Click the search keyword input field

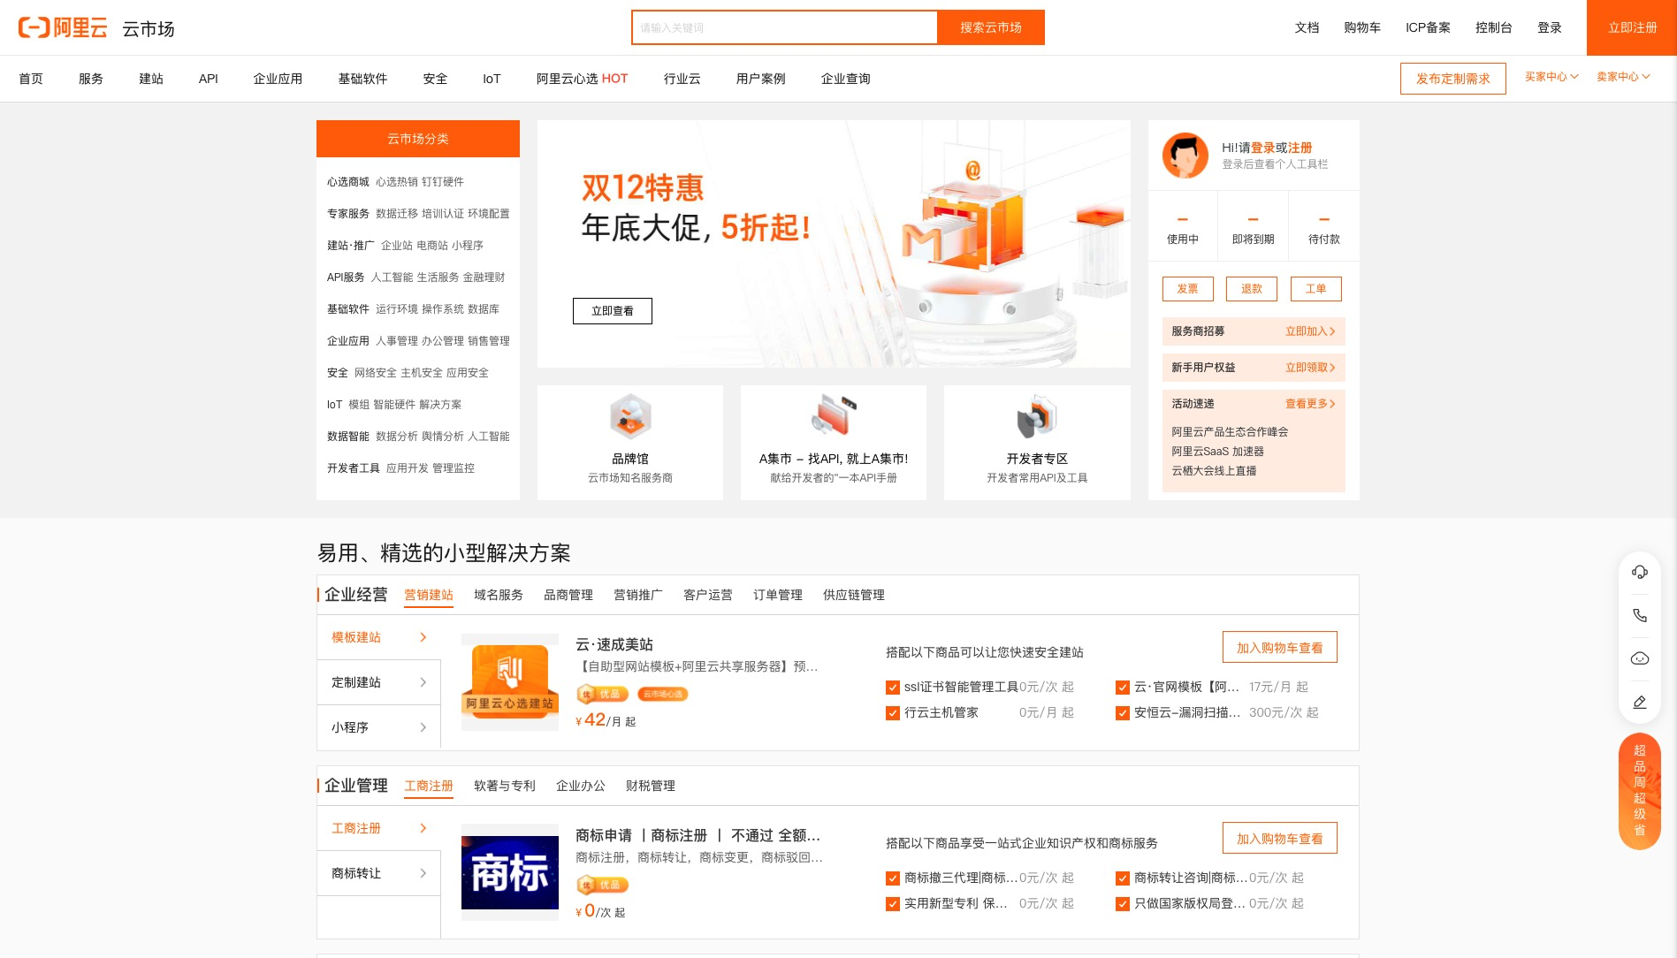click(x=785, y=27)
